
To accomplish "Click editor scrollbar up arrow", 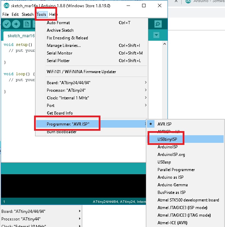I will (164, 44).
